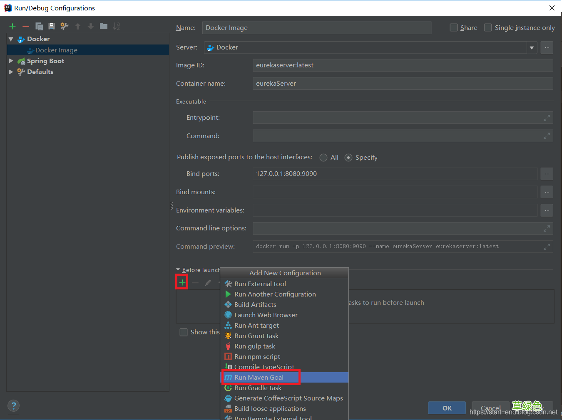Choose Run External tool from the popup
The image size is (562, 420).
pyautogui.click(x=284, y=284)
